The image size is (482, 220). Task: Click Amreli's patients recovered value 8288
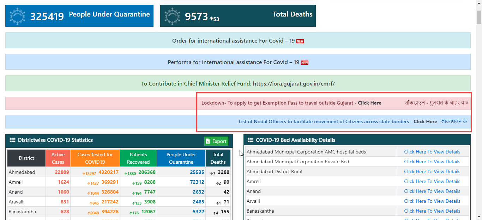(x=150, y=182)
